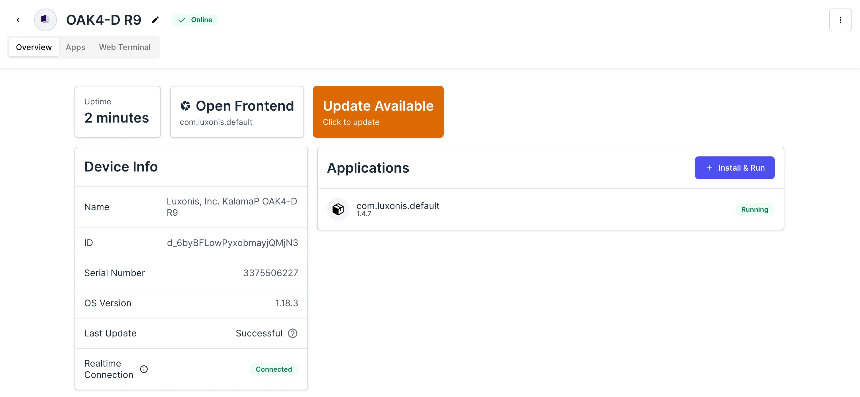Switch to the Apps tab

point(75,47)
